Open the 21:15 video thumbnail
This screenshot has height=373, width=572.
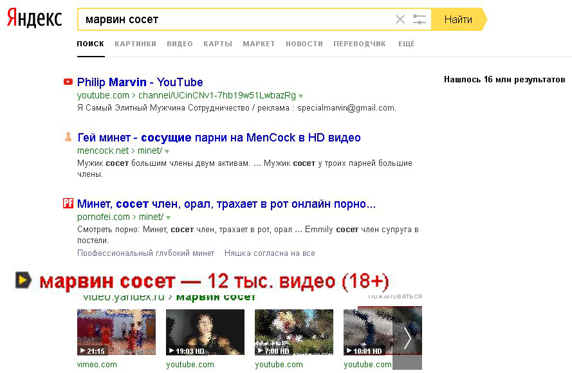click(x=116, y=332)
